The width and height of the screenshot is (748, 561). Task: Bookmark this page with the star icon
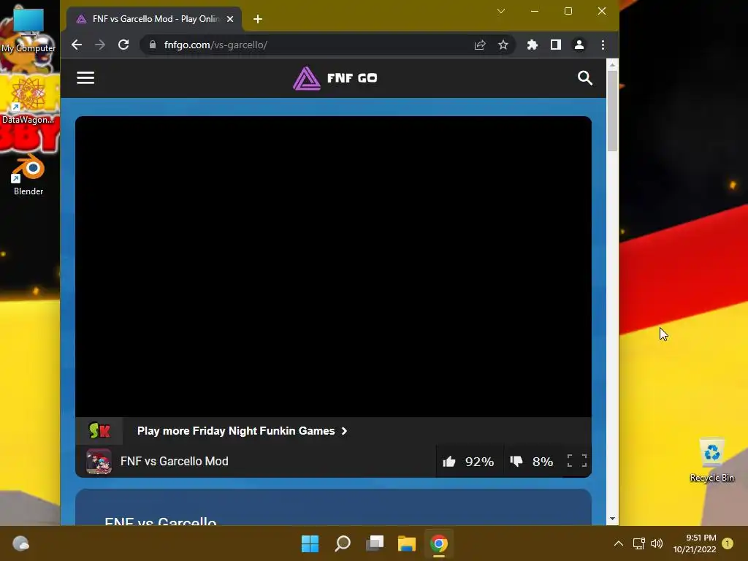(503, 45)
